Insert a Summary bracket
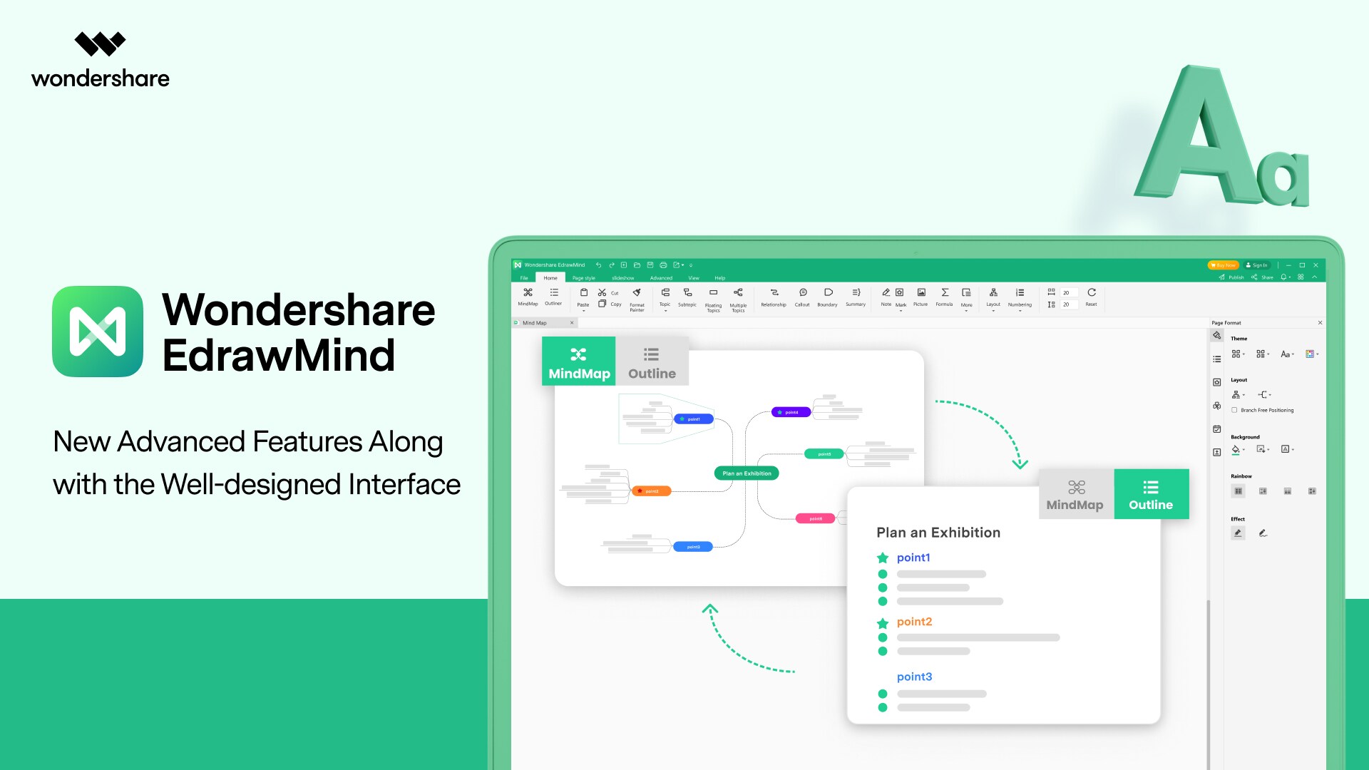The width and height of the screenshot is (1369, 770). 856,297
